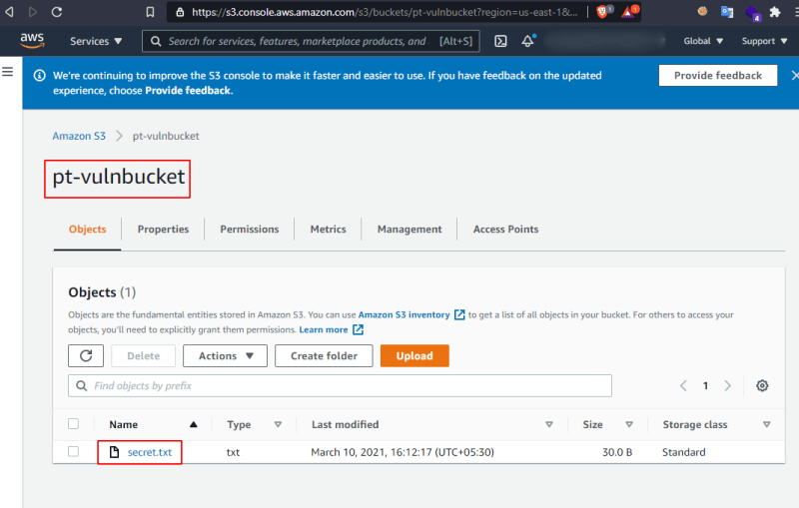Screen dimensions: 799x508
Task: Focus the AWS services search box
Action: pos(311,41)
